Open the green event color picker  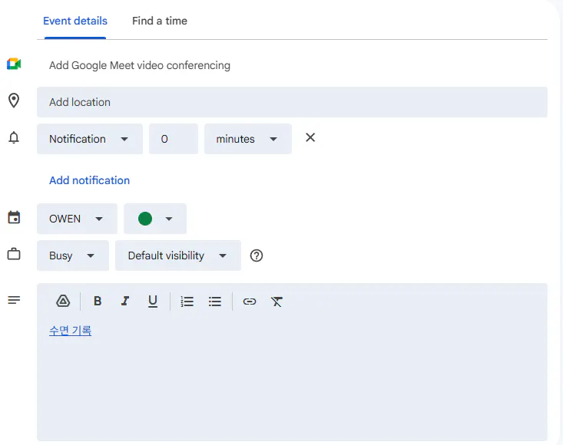[155, 219]
